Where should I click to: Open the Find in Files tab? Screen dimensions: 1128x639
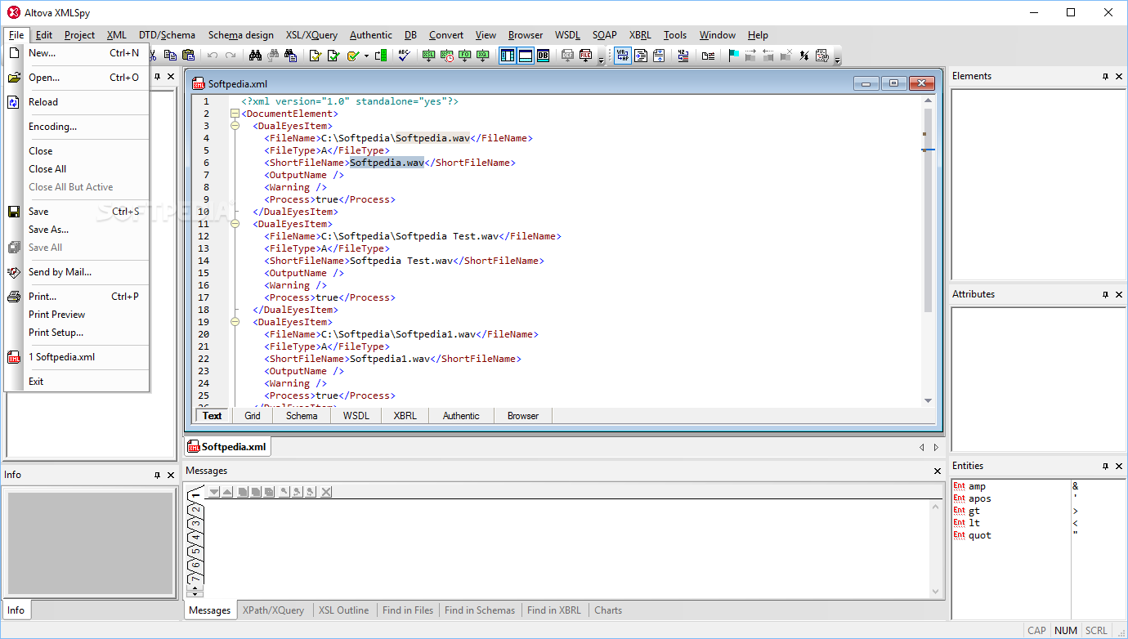click(x=408, y=610)
